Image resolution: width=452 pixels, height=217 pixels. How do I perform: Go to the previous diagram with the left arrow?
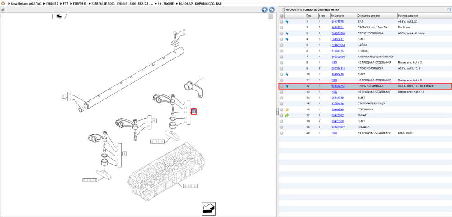tap(264, 10)
